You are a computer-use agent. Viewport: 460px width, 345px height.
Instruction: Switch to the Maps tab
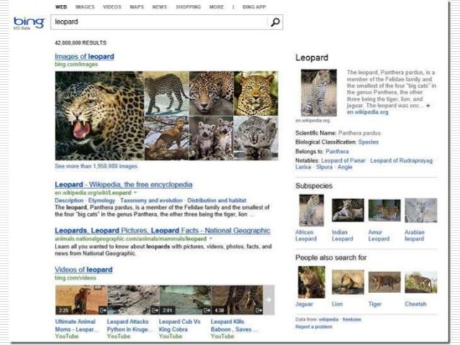pos(137,7)
